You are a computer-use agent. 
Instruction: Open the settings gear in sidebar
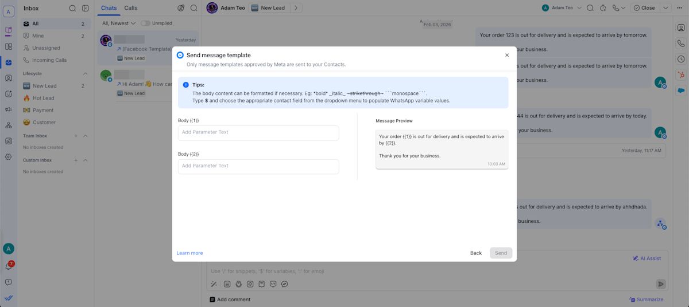tap(8, 156)
